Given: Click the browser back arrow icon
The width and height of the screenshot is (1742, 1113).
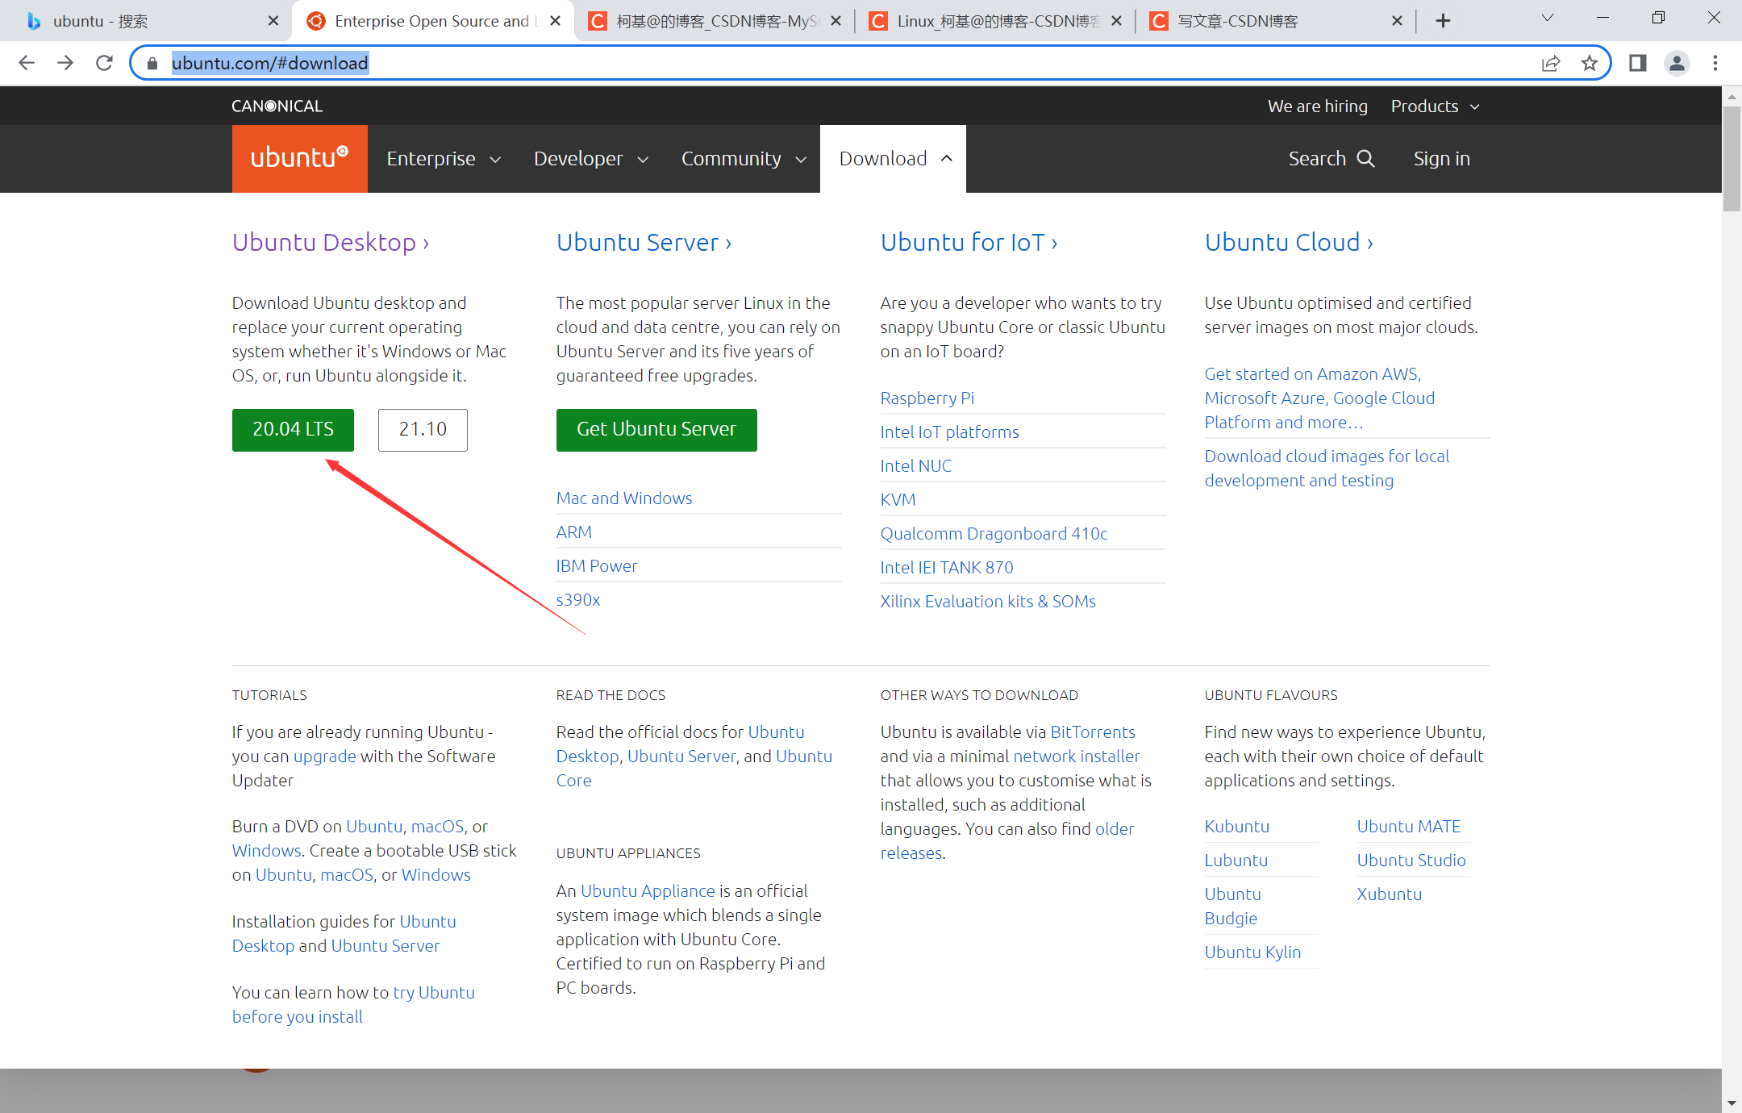Looking at the screenshot, I should point(27,63).
